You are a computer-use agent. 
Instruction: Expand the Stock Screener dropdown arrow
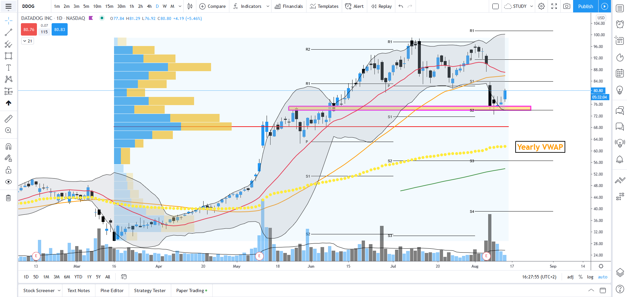tap(59, 290)
